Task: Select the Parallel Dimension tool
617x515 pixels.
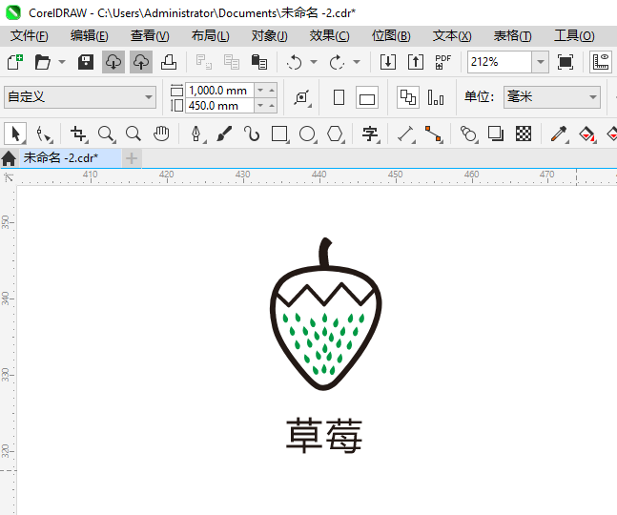Action: coord(405,134)
